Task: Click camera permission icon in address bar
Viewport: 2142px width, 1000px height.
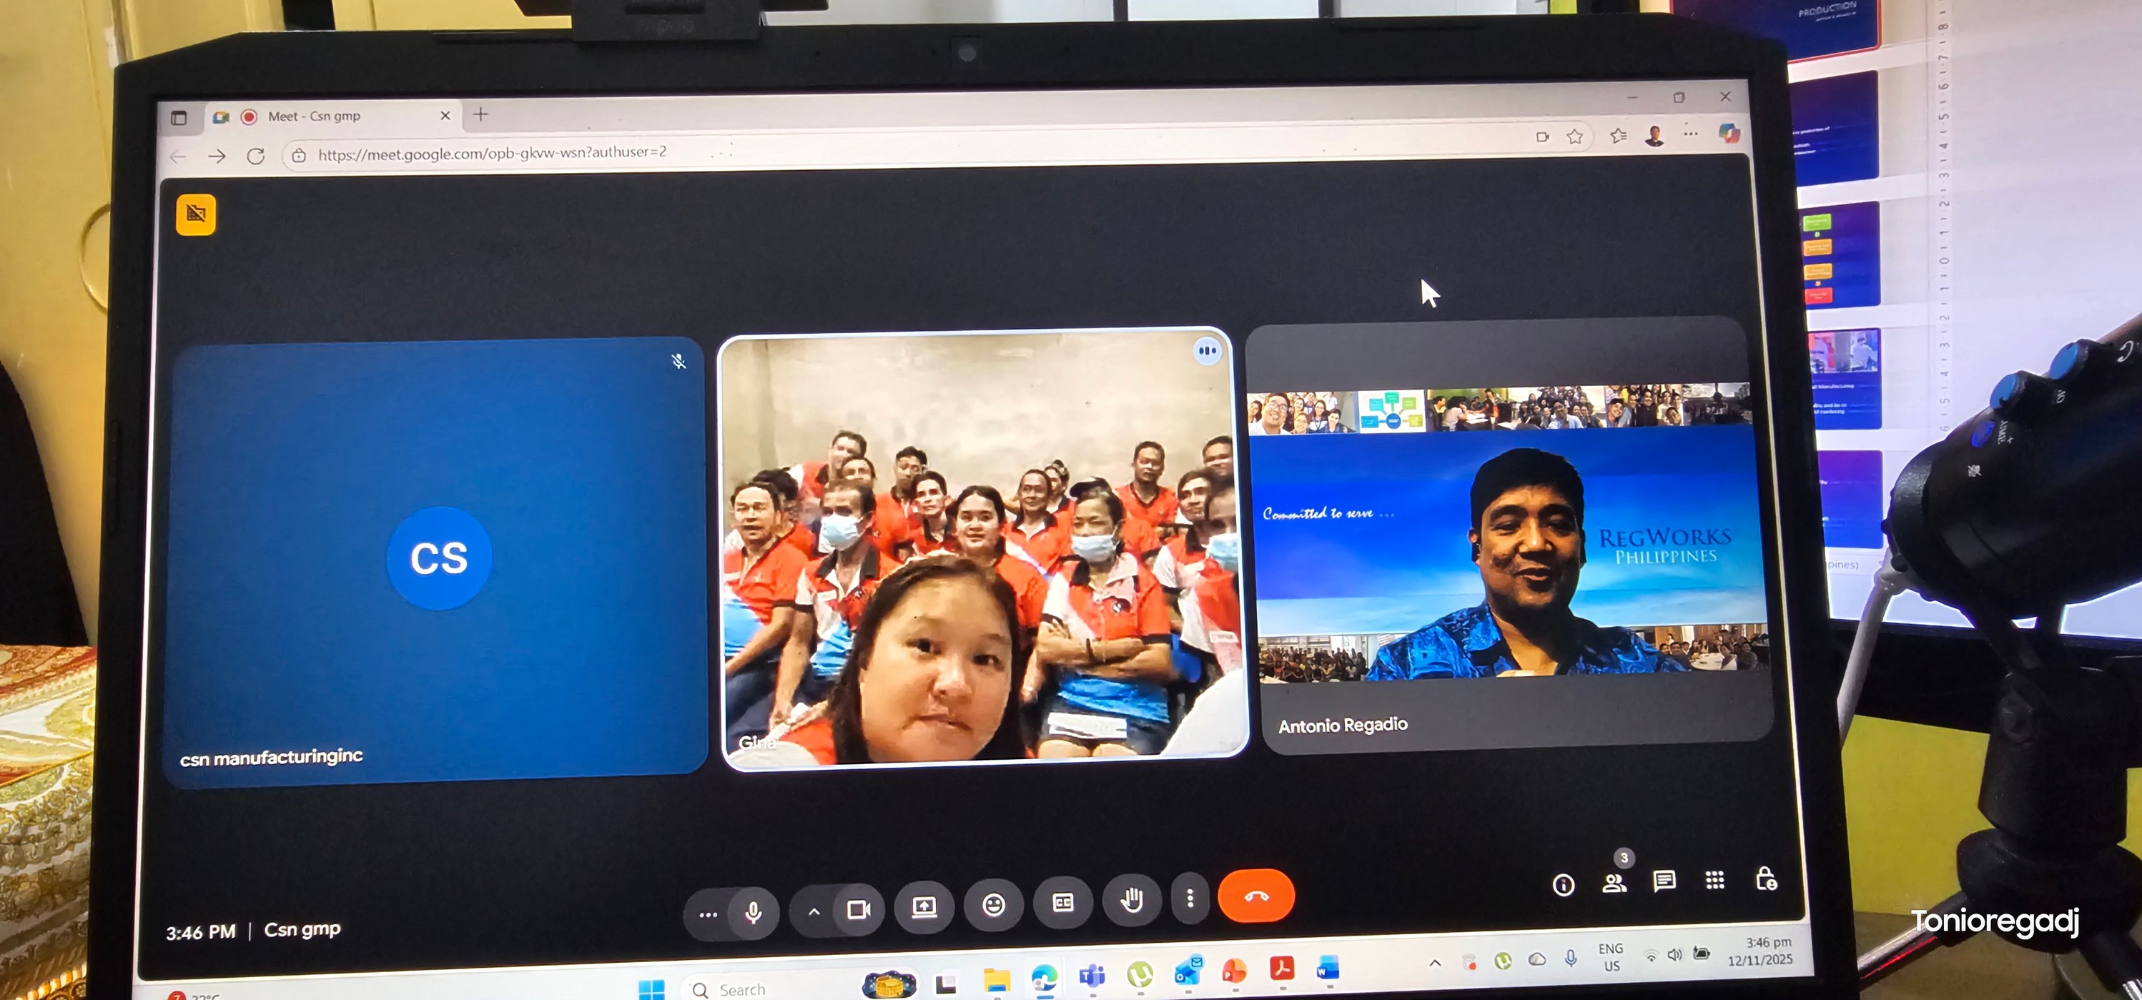Action: coord(1542,137)
